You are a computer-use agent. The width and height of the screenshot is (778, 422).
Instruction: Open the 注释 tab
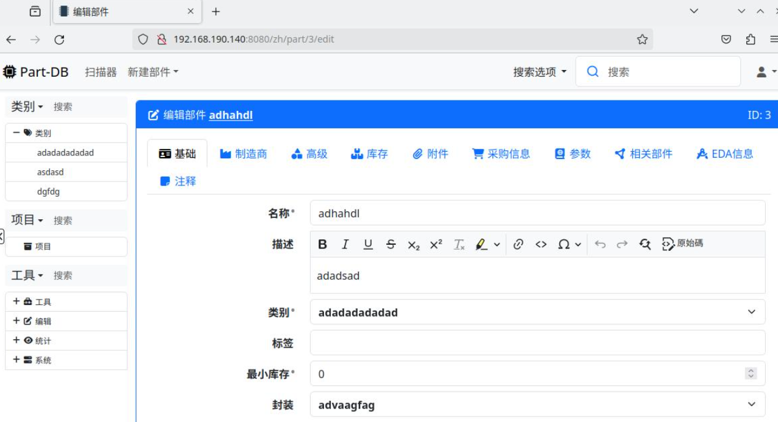coord(178,181)
